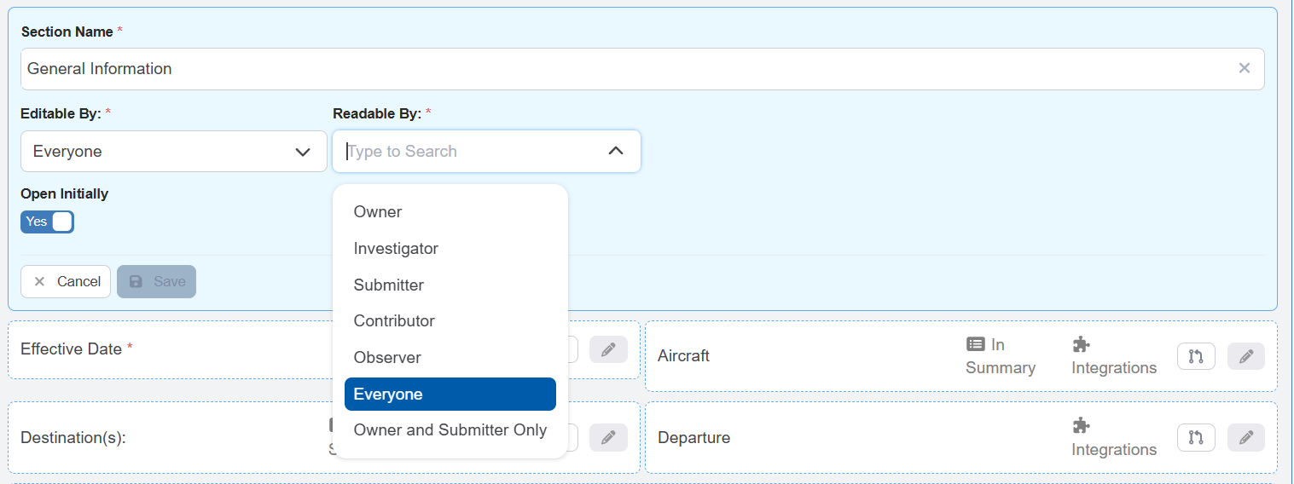This screenshot has height=484, width=1294.
Task: Open the Editable By dropdown
Action: click(x=174, y=152)
